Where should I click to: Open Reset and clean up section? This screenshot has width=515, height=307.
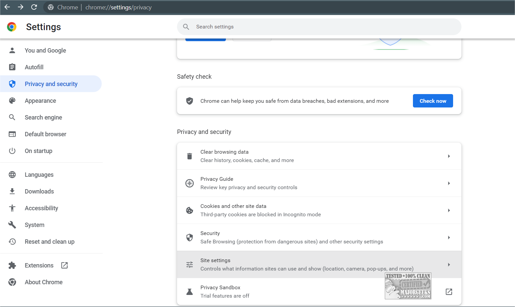point(51,241)
